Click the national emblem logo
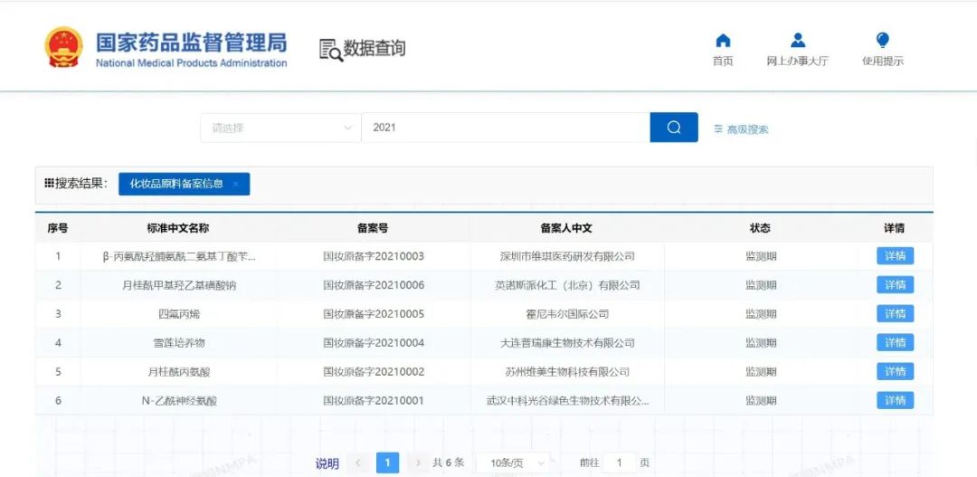Screen dimensions: 977x477 tap(63, 47)
